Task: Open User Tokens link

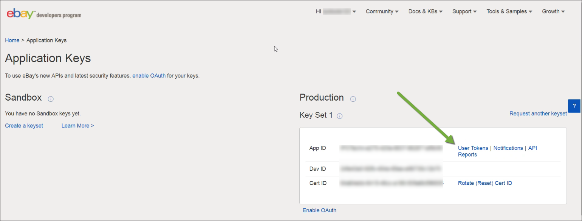Action: [473, 148]
